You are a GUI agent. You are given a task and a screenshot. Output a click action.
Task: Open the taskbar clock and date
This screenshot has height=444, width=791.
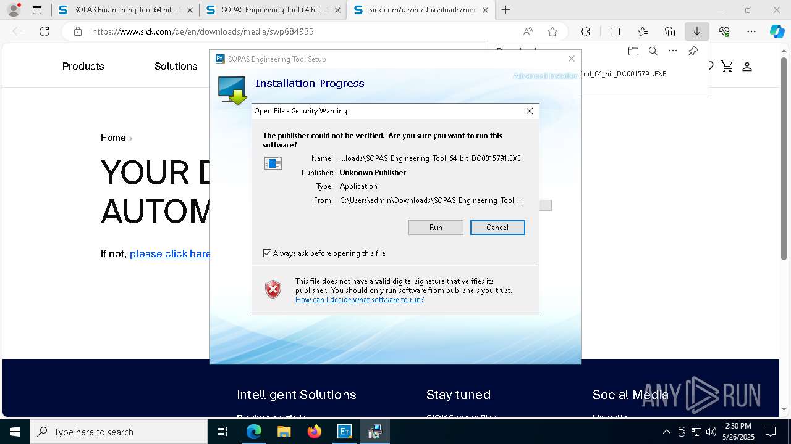click(x=737, y=432)
